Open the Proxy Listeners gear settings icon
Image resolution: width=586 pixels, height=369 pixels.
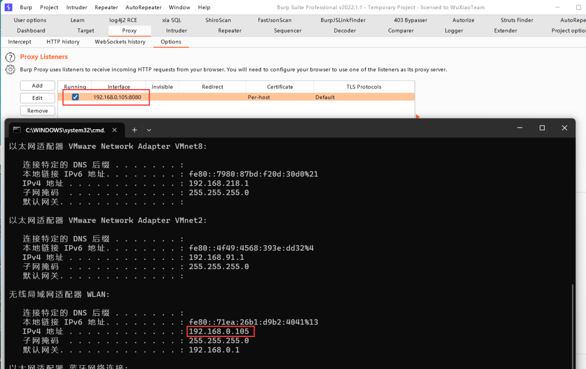click(x=10, y=69)
